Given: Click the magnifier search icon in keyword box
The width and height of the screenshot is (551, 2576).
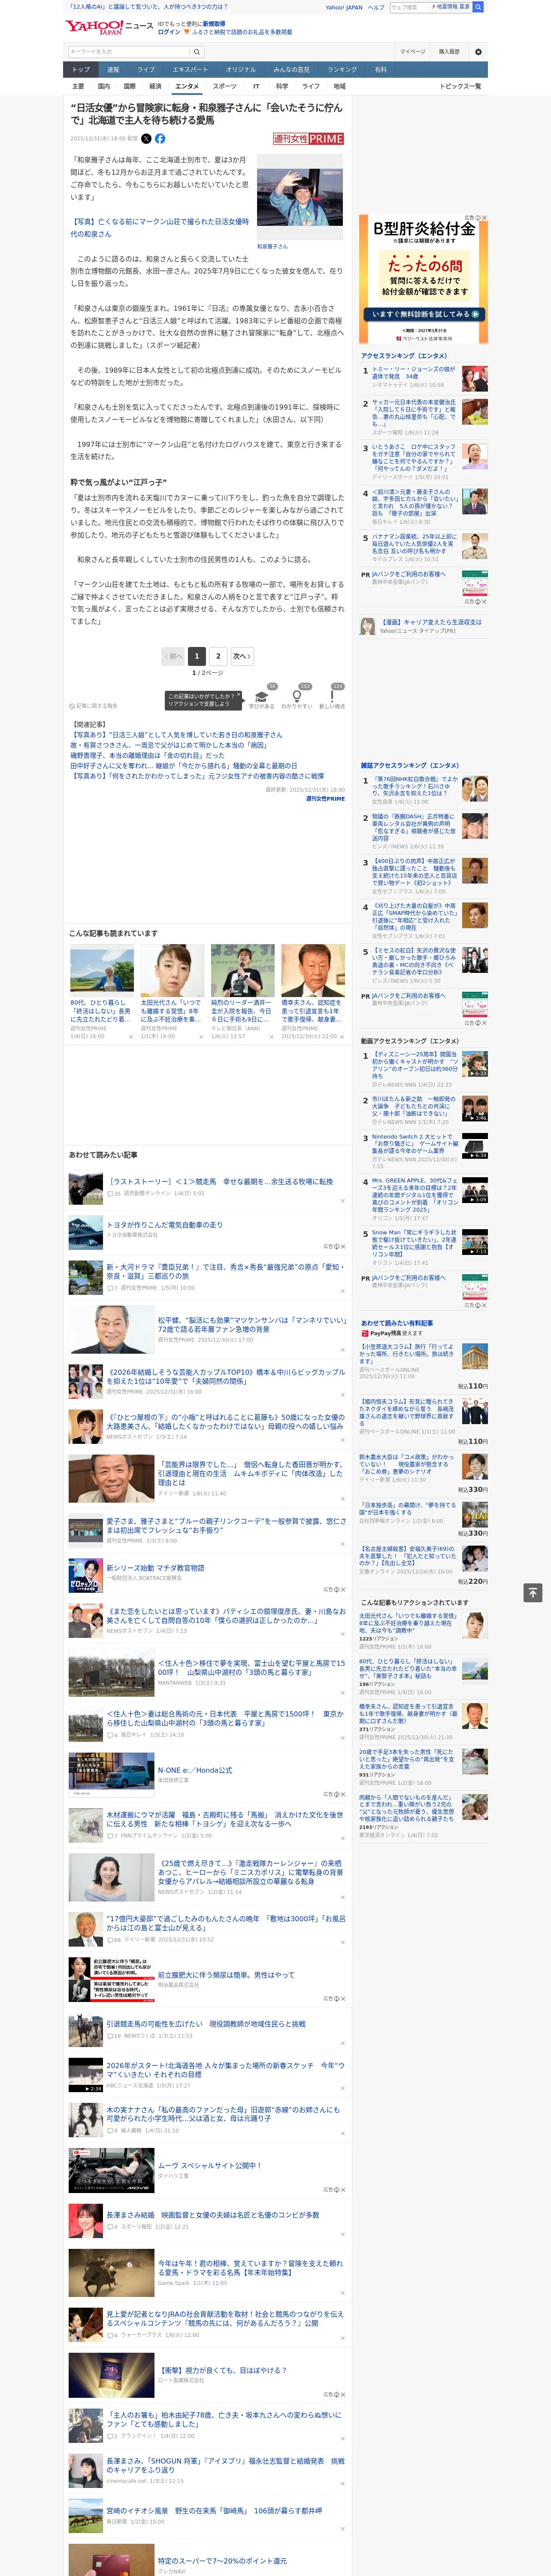Looking at the screenshot, I should tap(196, 51).
